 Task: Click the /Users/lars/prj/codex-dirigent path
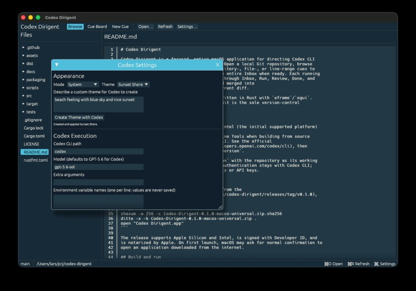coord(64,264)
